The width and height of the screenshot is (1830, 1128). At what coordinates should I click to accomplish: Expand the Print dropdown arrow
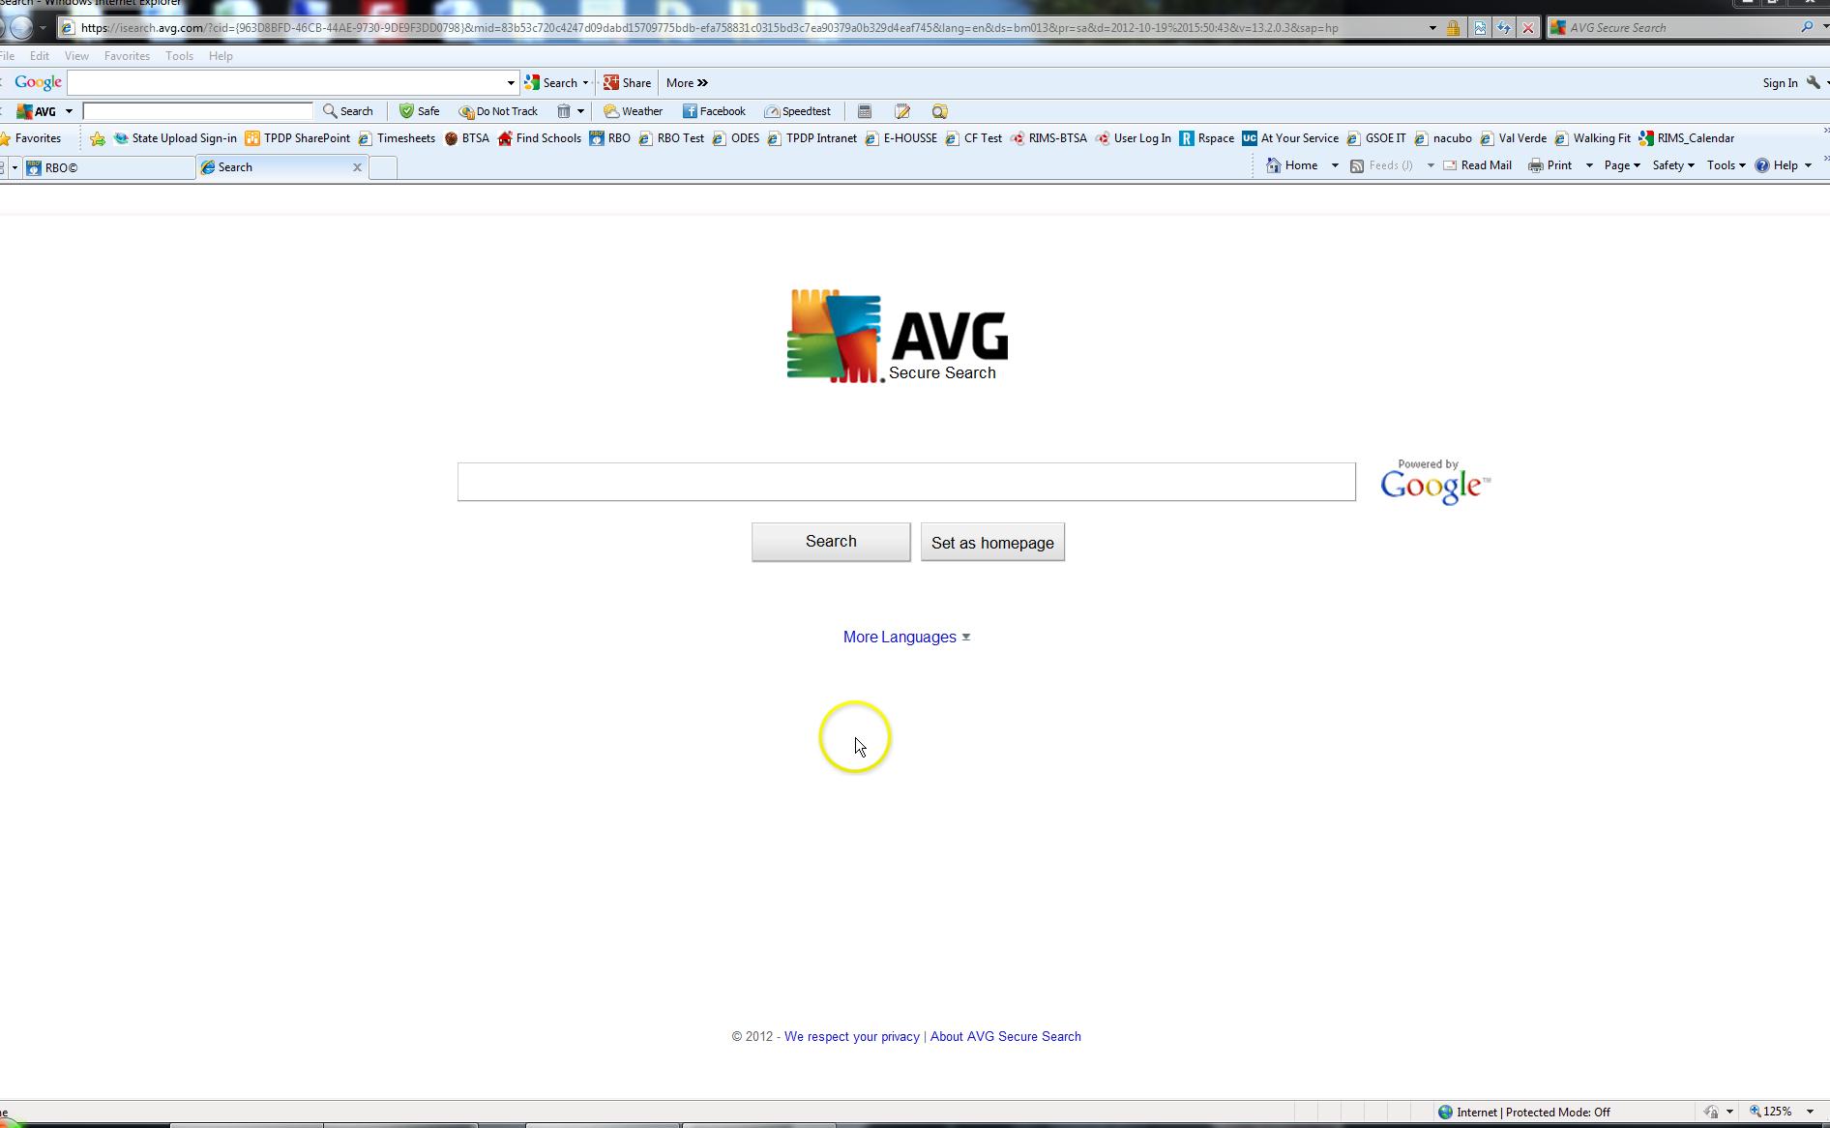tap(1589, 165)
